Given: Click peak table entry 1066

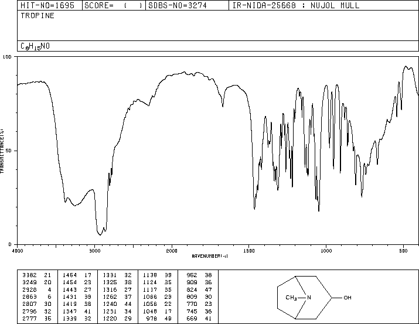Looking at the screenshot, I should 150,296.
